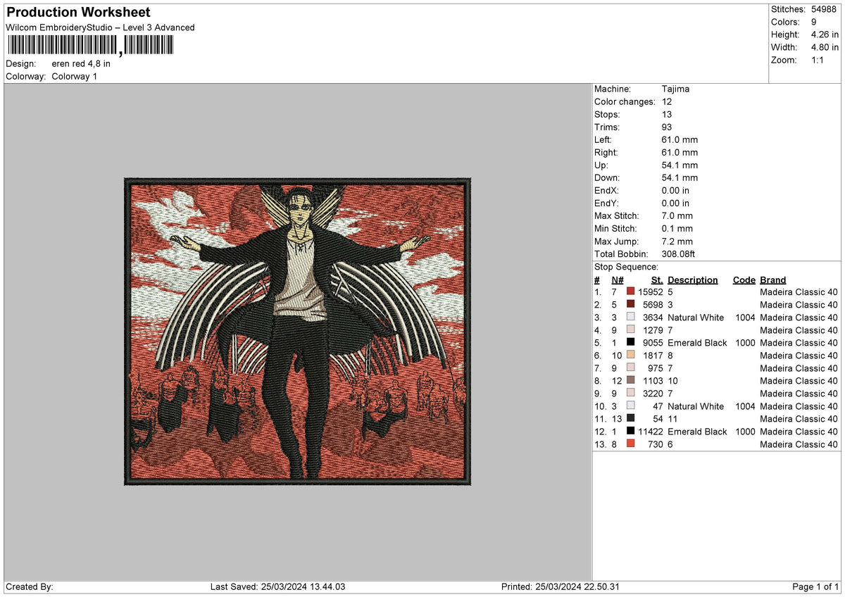The height and width of the screenshot is (597, 845).
Task: Click 'Wilcom EmbroideryStudio – Level 3 Advanced' text
Action: point(100,27)
